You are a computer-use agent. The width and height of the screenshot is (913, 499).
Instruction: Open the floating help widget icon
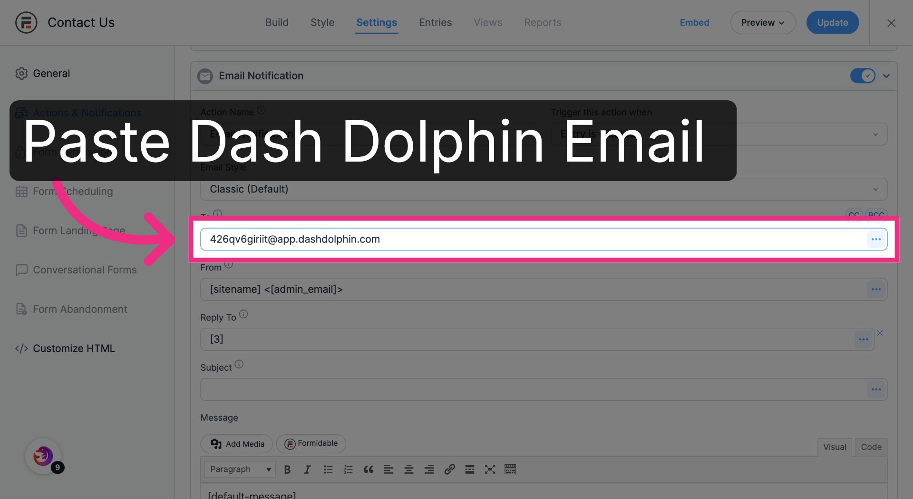pyautogui.click(x=43, y=456)
